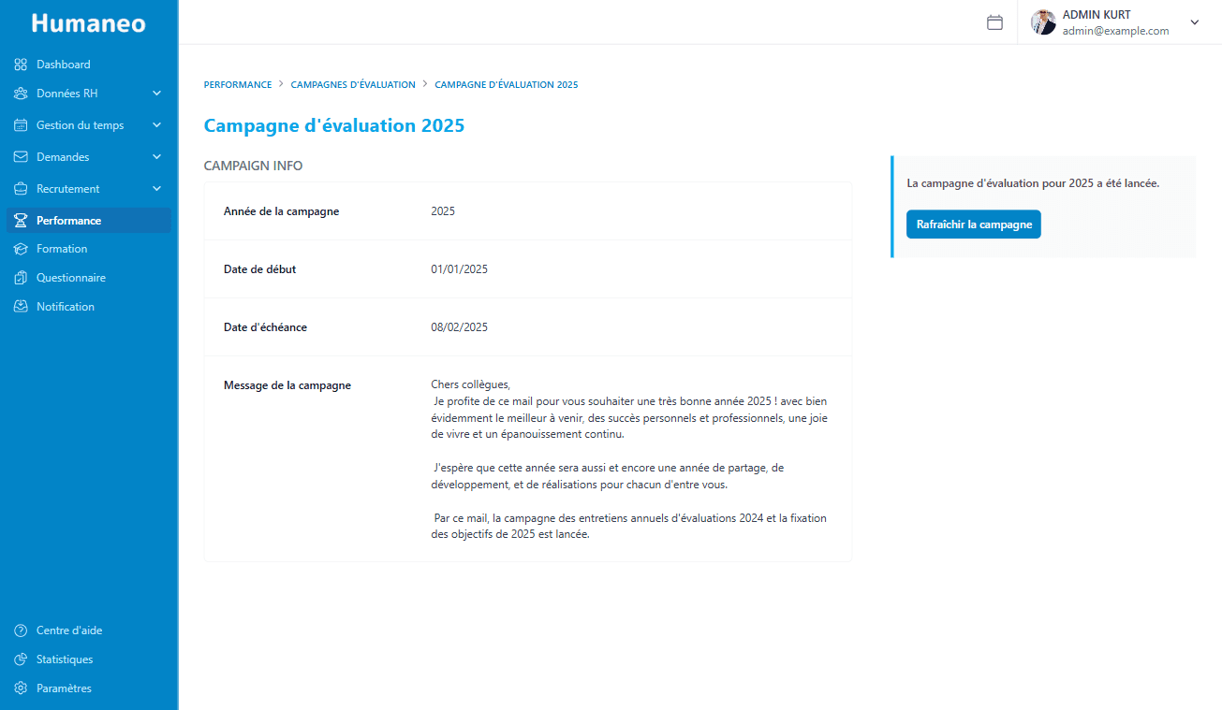
Task: Click the Formation graduation icon
Action: pos(19,248)
